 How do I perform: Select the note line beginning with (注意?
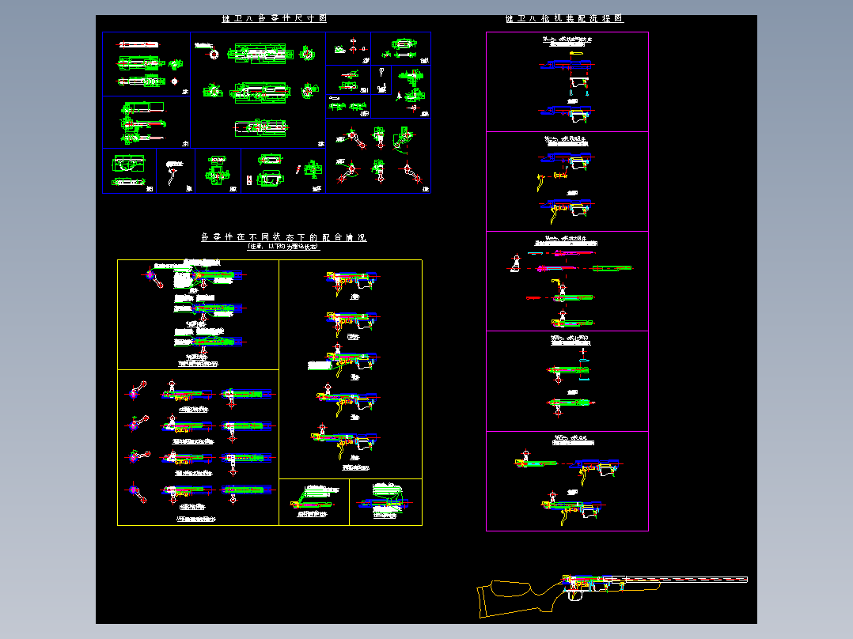point(283,247)
